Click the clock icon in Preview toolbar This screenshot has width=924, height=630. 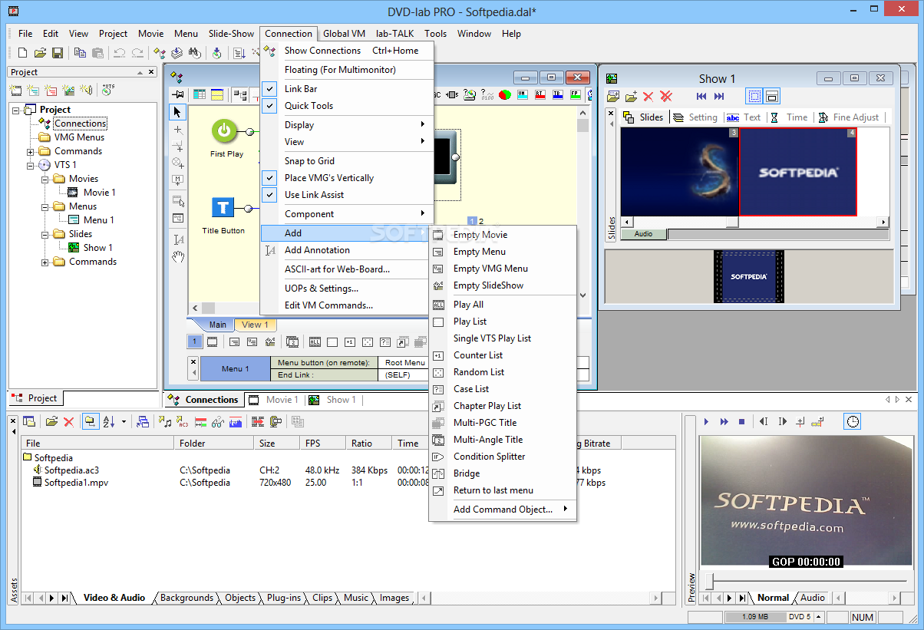[853, 421]
